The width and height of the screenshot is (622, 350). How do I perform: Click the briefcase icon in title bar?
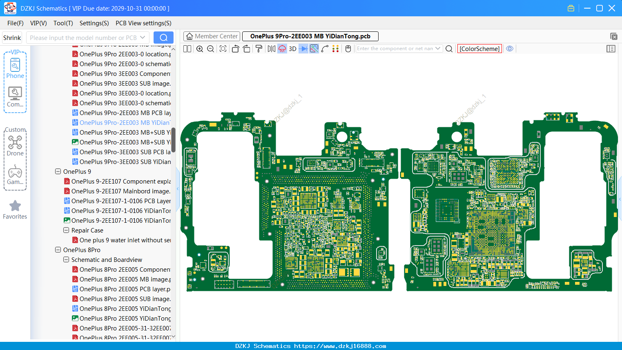coord(571,8)
